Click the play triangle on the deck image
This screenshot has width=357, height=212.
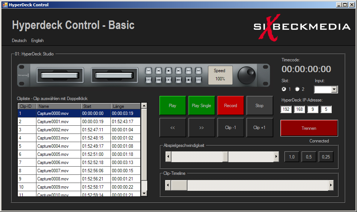click(168, 80)
